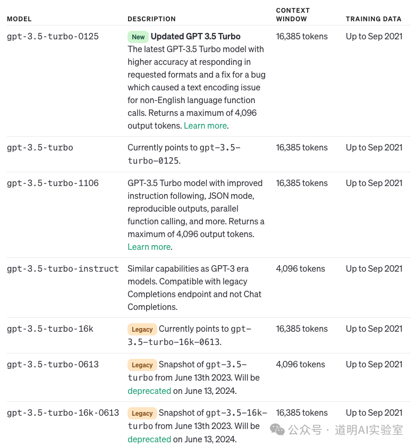Click the Legacy badge in gpt-3.5-turbo-16k-0613 row
The image size is (416, 446).
(142, 414)
